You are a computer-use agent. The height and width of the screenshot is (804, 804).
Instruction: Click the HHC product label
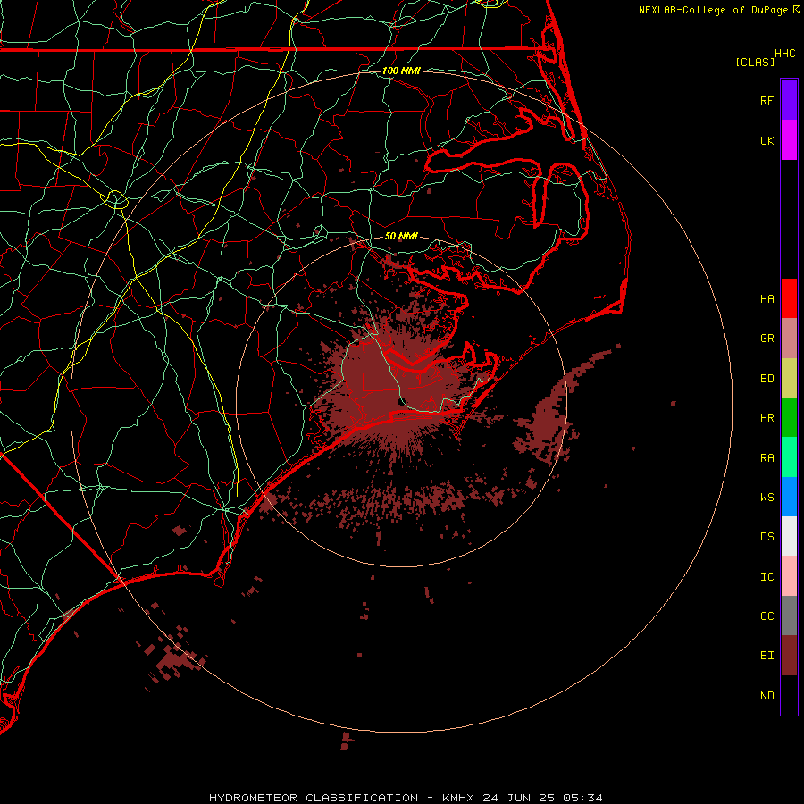[784, 54]
